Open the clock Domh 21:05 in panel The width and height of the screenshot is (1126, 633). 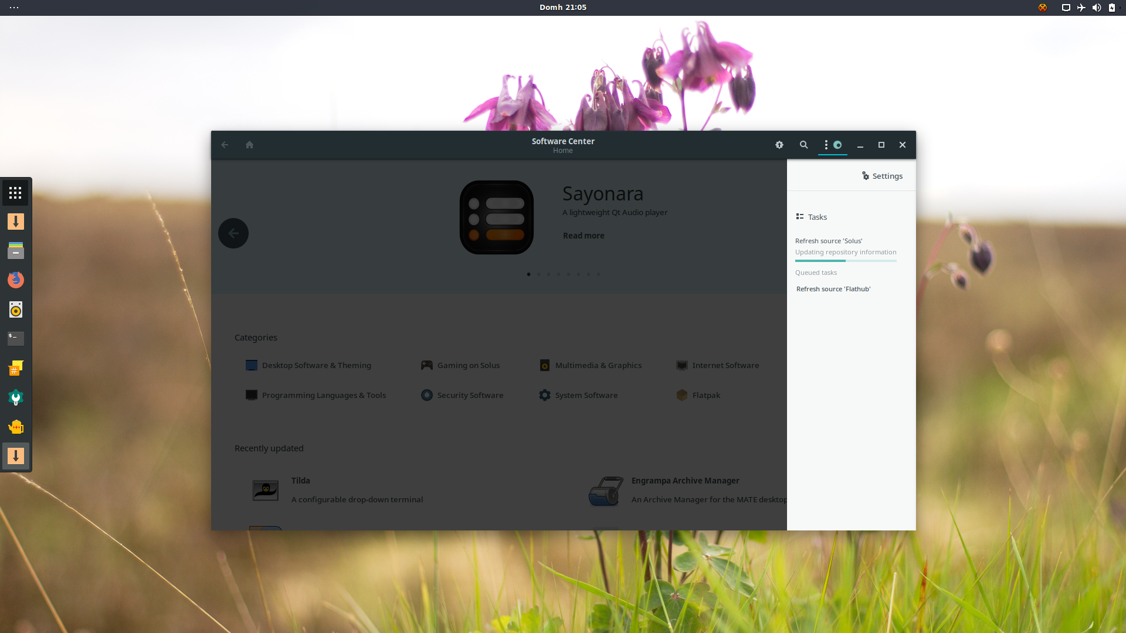[x=563, y=8]
